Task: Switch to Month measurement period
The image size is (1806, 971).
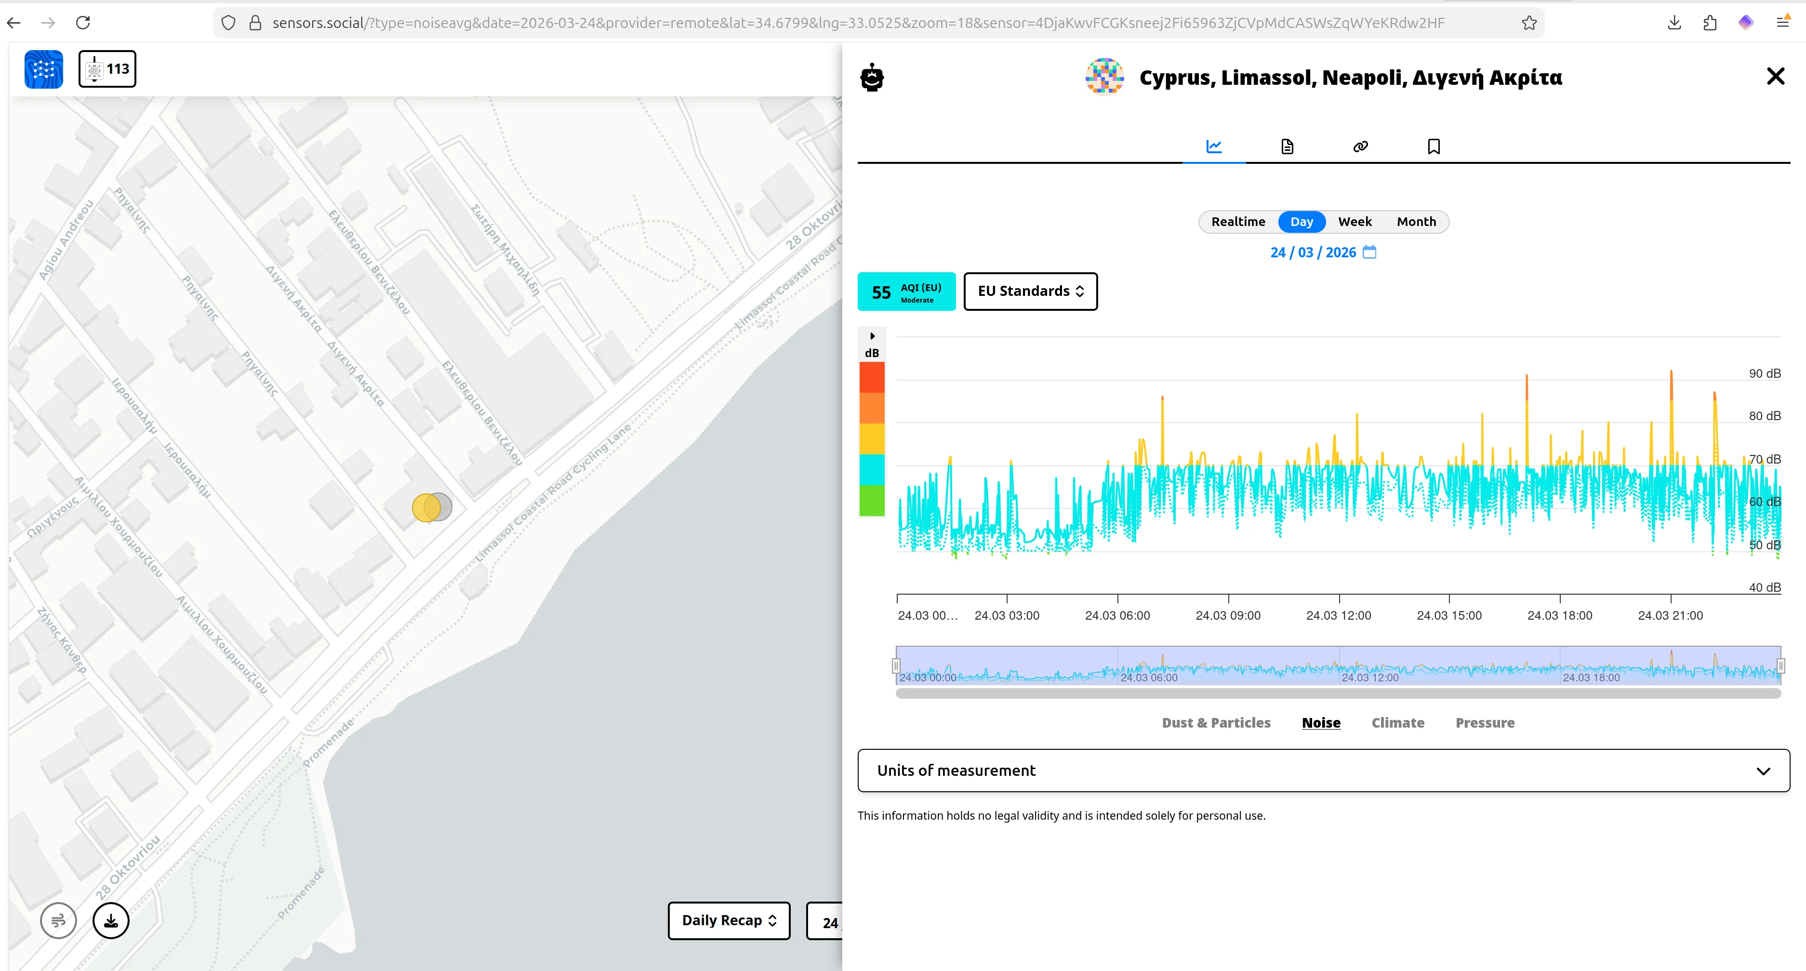Action: [1416, 222]
